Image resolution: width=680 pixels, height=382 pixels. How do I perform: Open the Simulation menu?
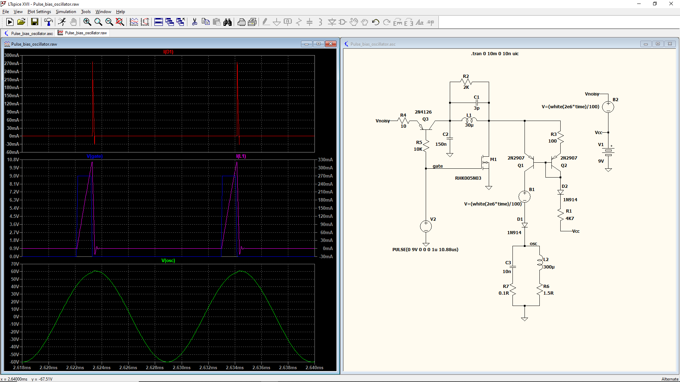[x=66, y=12]
